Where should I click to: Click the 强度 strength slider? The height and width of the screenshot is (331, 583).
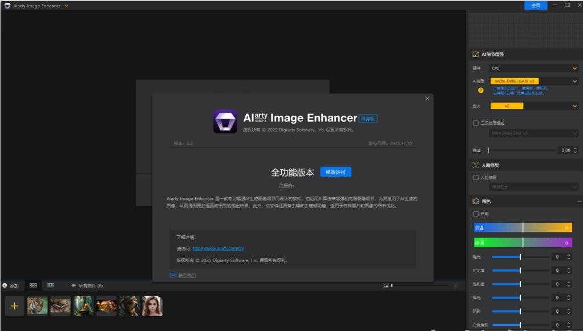[x=521, y=150]
